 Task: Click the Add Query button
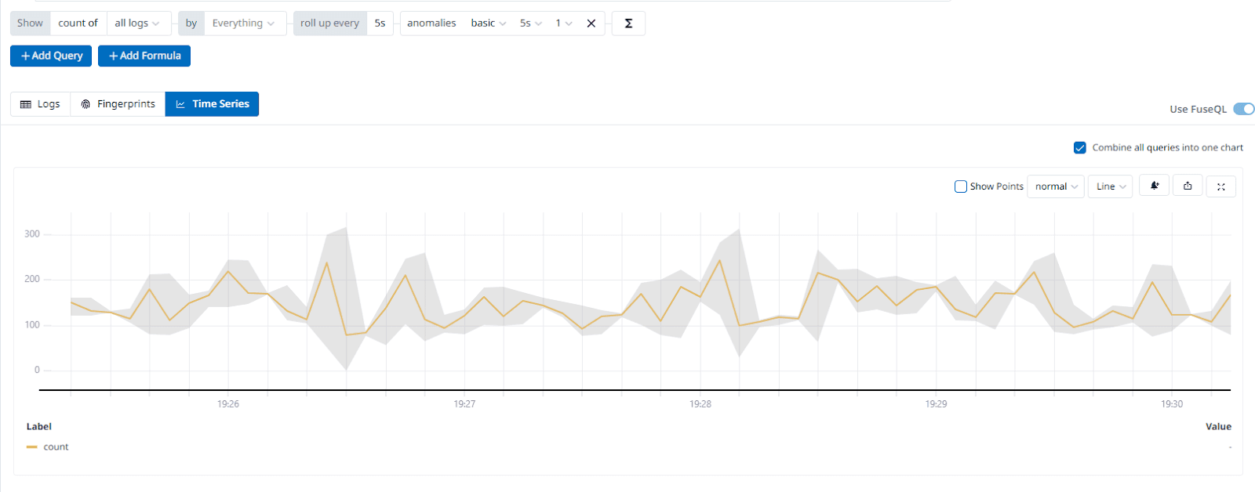(51, 56)
